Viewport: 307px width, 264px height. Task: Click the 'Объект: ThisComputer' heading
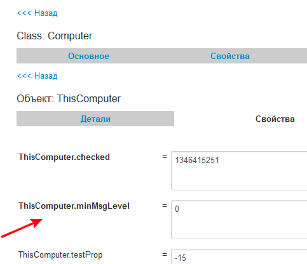point(69,98)
